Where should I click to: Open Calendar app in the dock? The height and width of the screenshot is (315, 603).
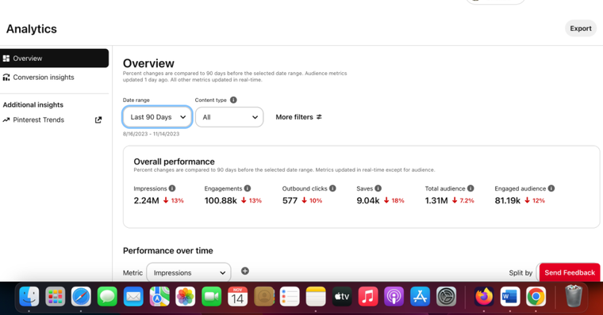(x=237, y=297)
